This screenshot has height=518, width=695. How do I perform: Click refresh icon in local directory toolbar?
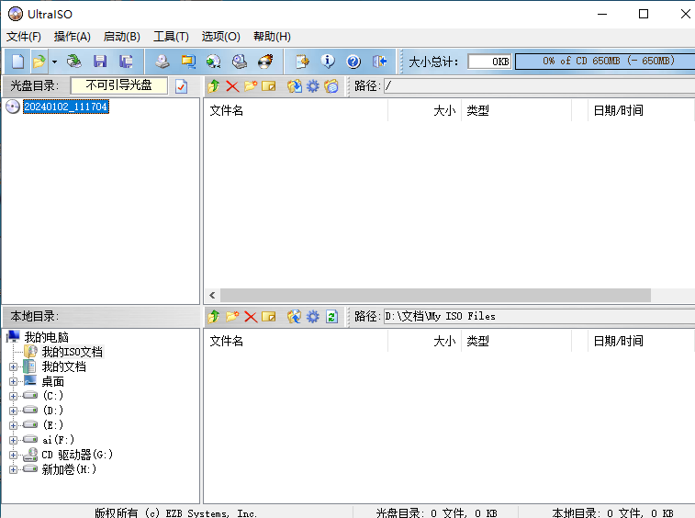(x=331, y=316)
